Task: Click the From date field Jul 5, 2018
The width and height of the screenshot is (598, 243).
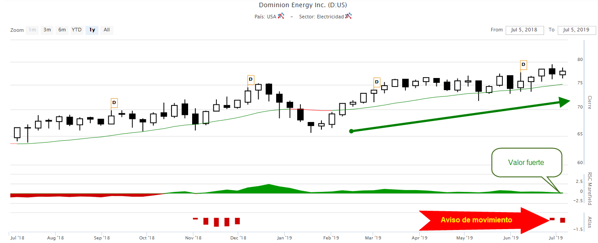Action: (525, 30)
